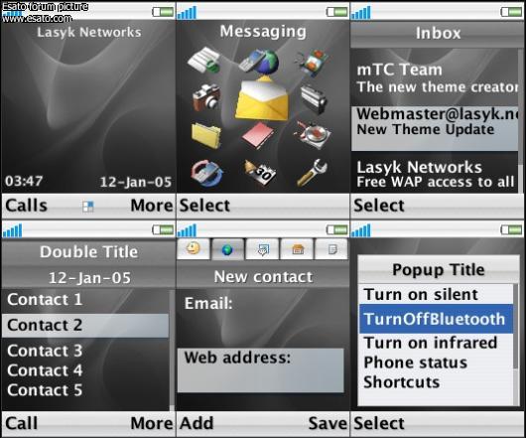This screenshot has height=438, width=526.
Task: Open the mTC Team inbox message
Action: tap(435, 77)
